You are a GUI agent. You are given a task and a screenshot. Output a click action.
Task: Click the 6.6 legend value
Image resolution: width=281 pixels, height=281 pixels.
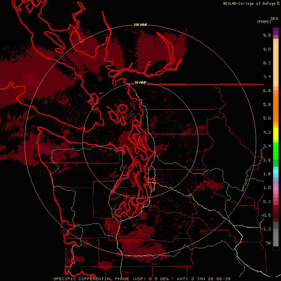click(x=267, y=91)
